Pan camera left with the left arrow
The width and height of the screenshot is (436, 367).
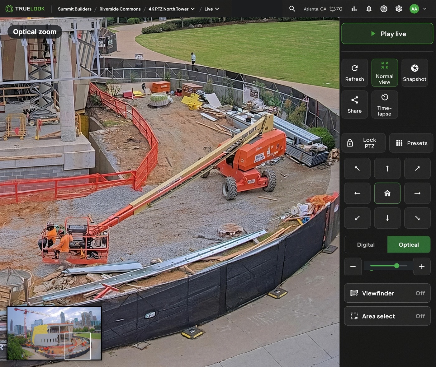tap(357, 193)
